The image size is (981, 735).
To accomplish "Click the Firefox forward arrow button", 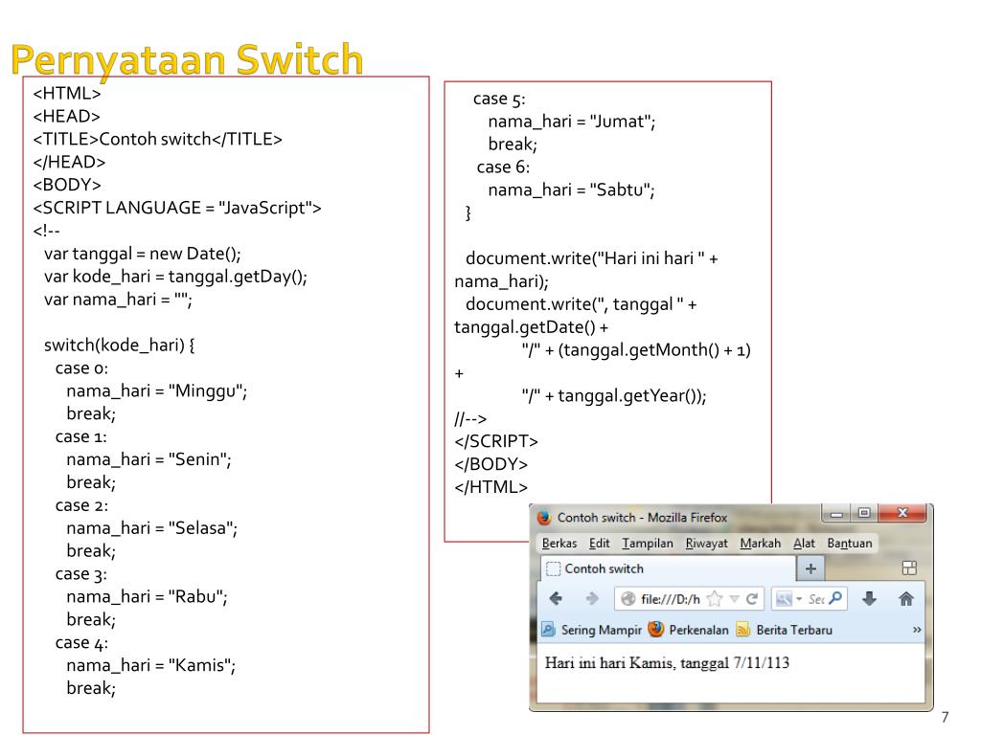I will coord(592,599).
